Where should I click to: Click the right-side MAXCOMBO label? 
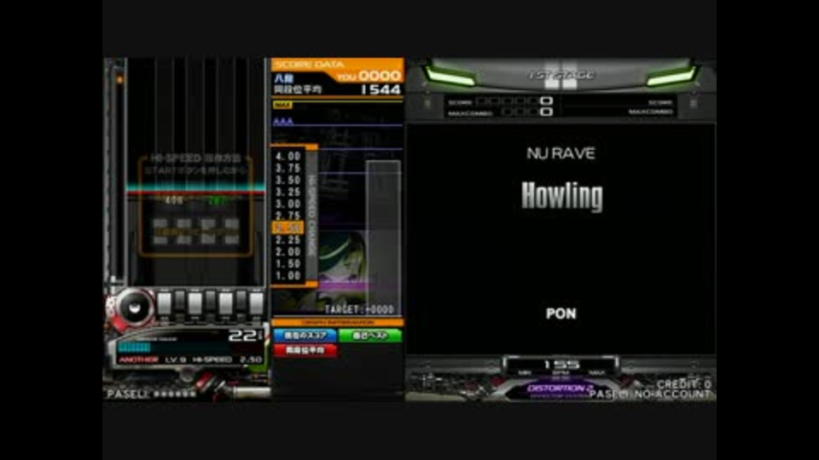coord(651,112)
